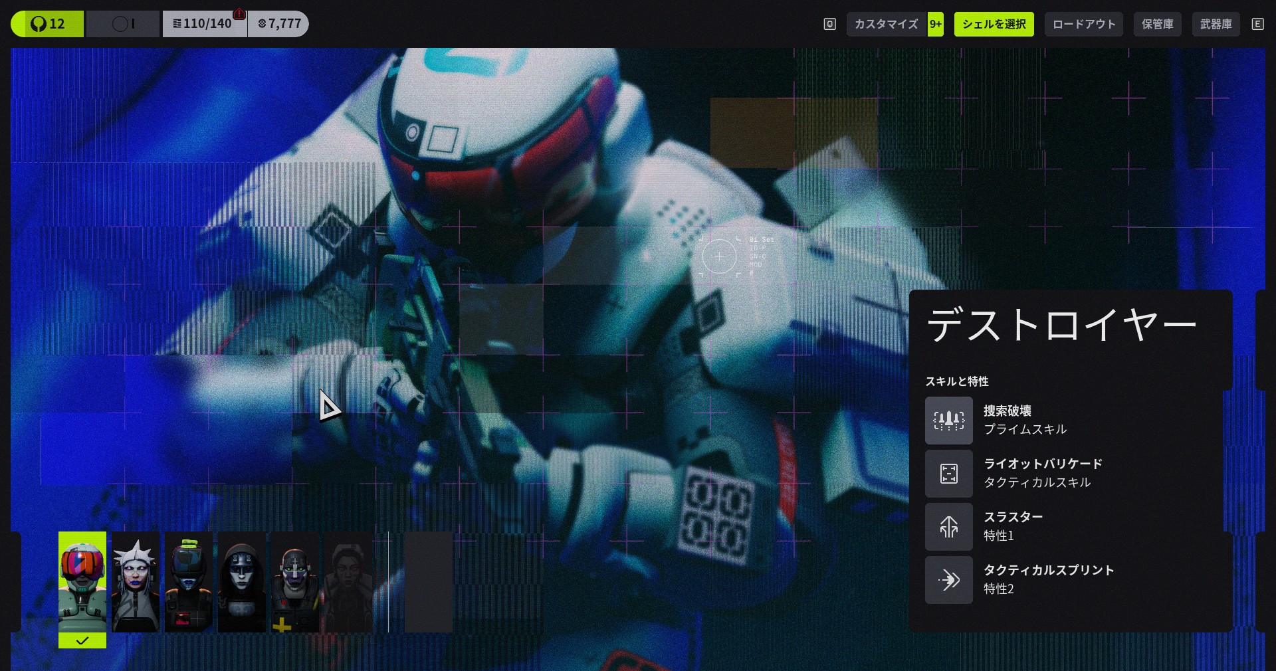This screenshot has height=671, width=1276.
Task: Switch to the ロードアウト tab
Action: (1083, 24)
